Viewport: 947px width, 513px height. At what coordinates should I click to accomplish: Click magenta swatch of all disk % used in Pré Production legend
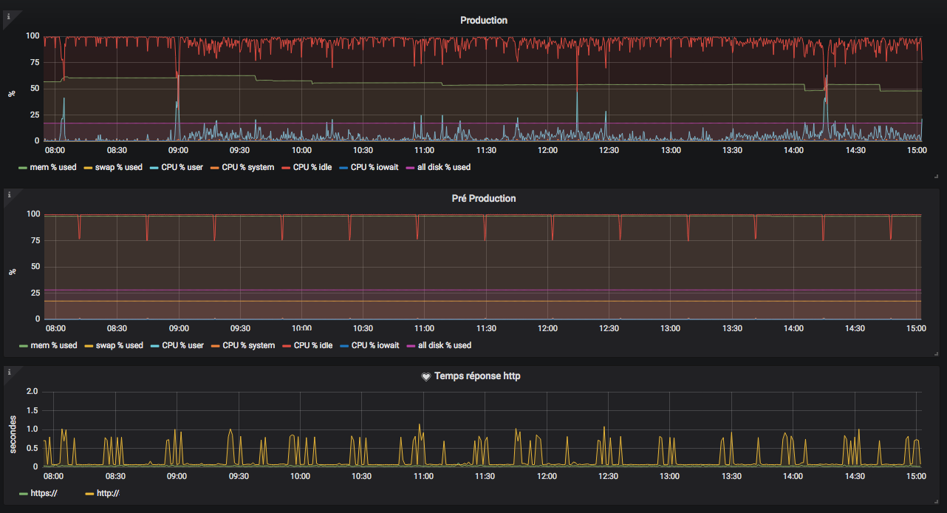(411, 346)
